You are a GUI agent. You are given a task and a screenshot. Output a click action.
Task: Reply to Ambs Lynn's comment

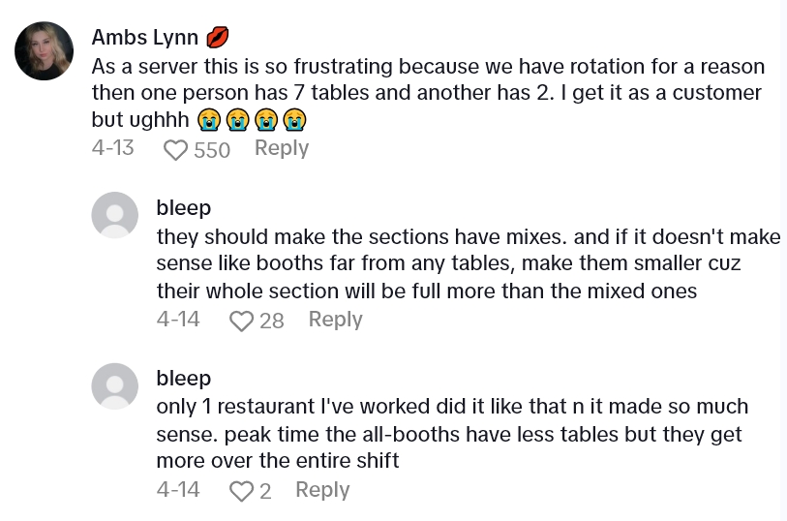point(281,148)
